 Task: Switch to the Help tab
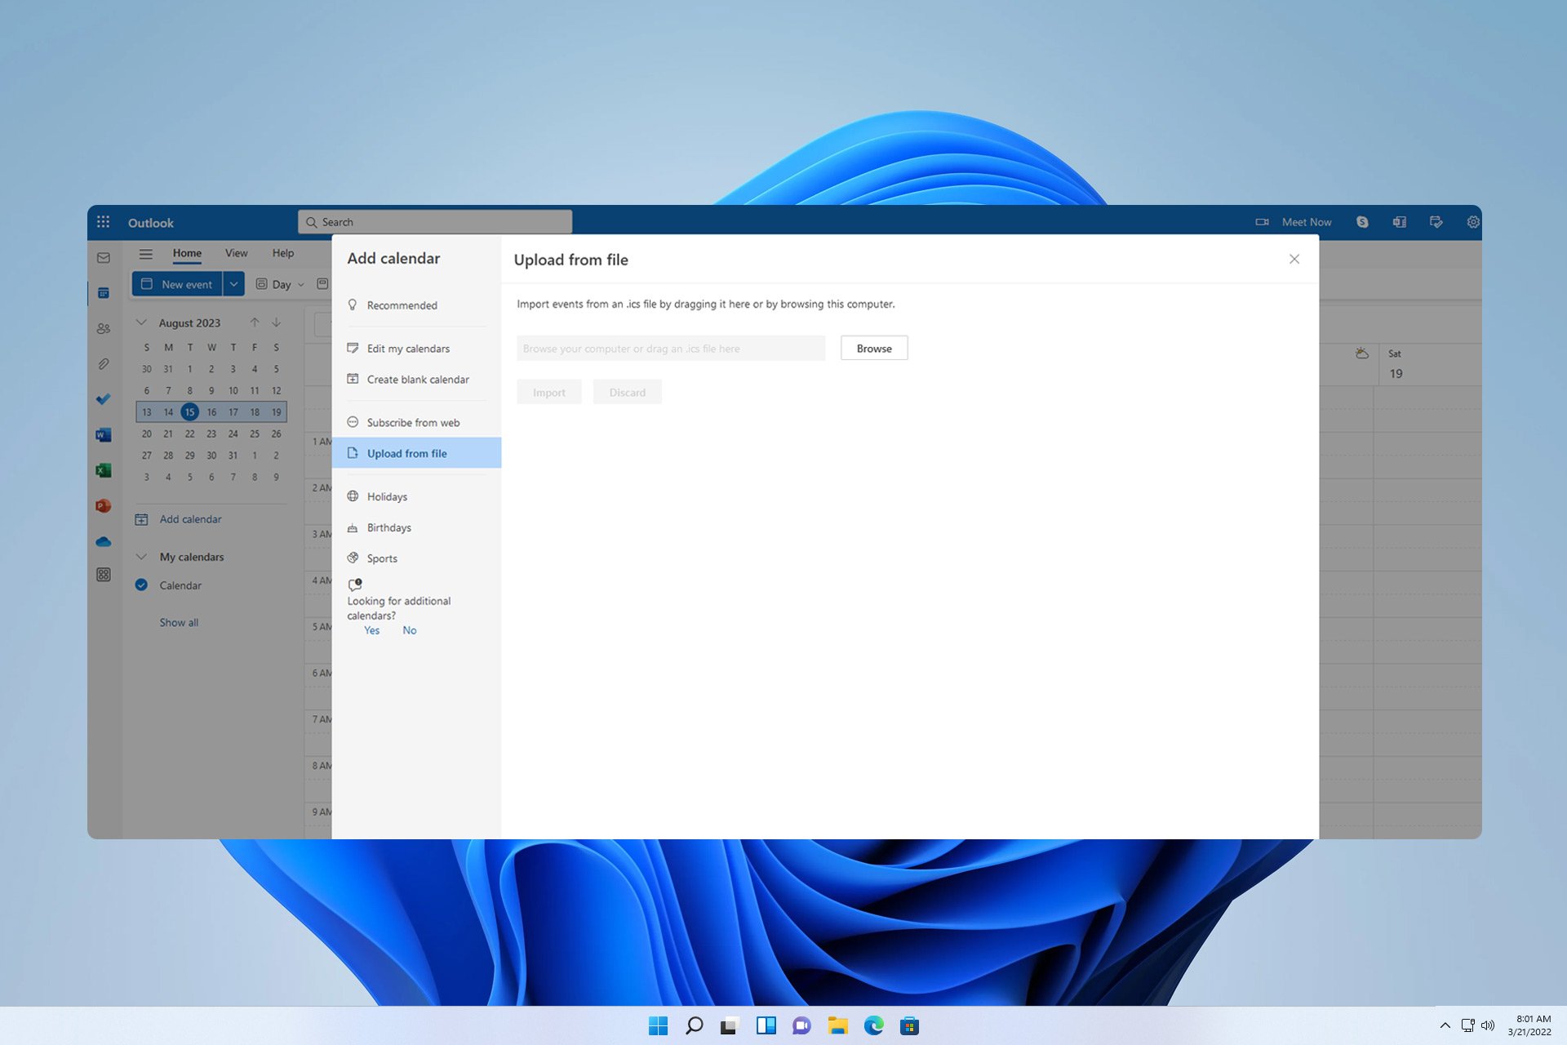[x=283, y=253]
